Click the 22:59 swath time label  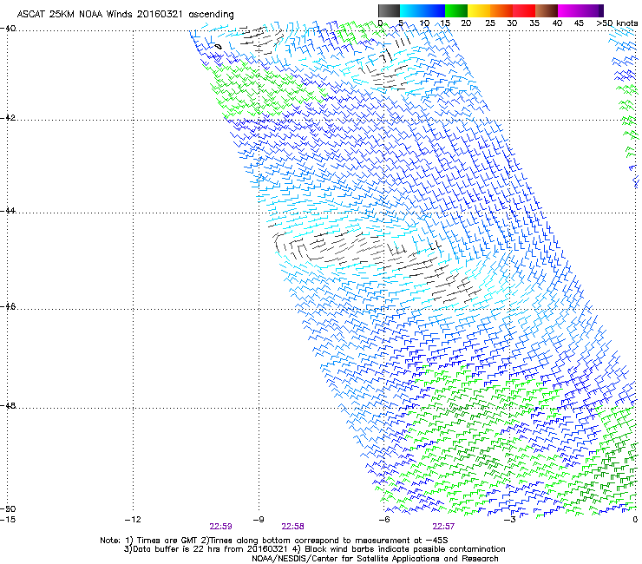pyautogui.click(x=220, y=527)
